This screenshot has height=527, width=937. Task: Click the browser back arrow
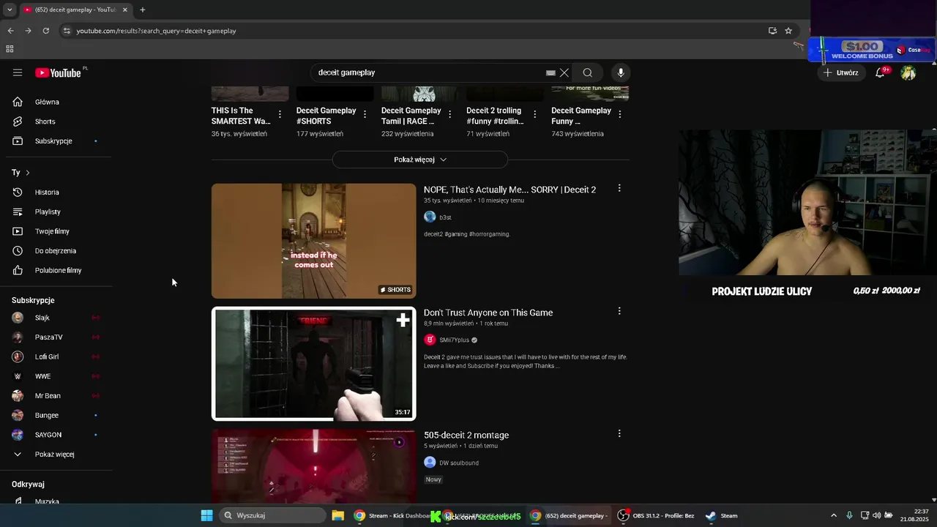10,31
